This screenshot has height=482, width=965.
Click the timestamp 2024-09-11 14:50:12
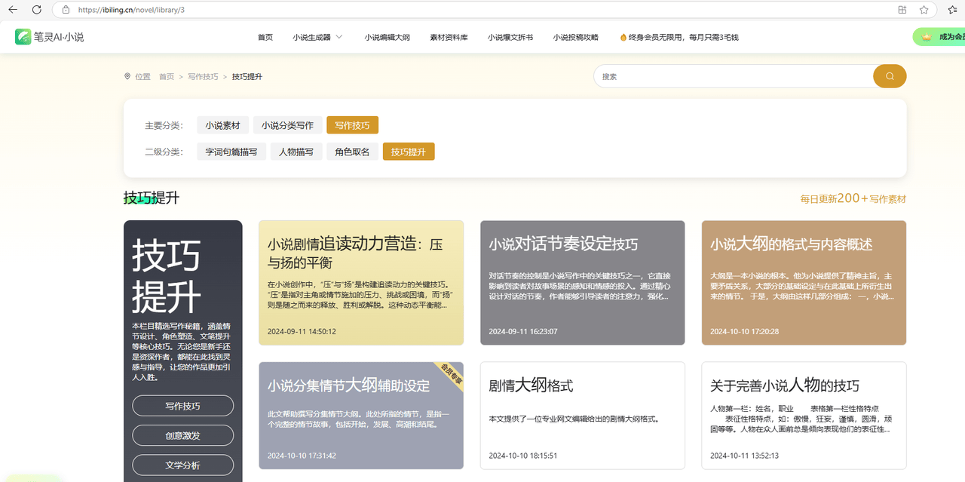pyautogui.click(x=302, y=331)
